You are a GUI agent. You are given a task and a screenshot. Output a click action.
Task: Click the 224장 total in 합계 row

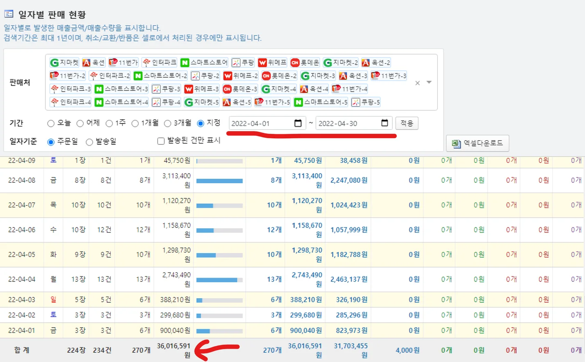coord(76,351)
